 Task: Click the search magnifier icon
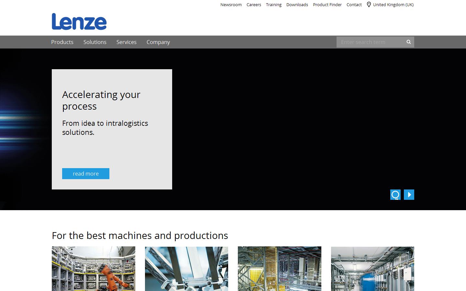click(x=408, y=42)
